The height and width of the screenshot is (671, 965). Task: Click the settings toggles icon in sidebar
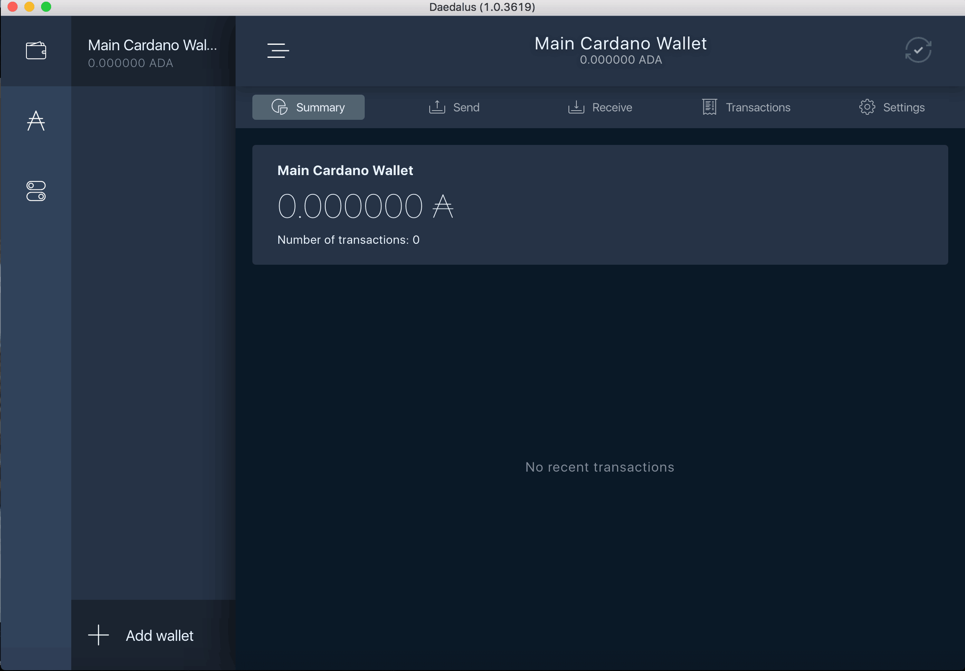click(36, 191)
